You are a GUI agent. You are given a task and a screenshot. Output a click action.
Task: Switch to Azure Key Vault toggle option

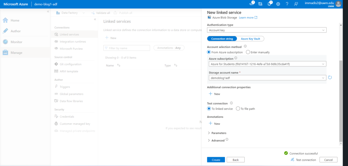tap(250, 39)
